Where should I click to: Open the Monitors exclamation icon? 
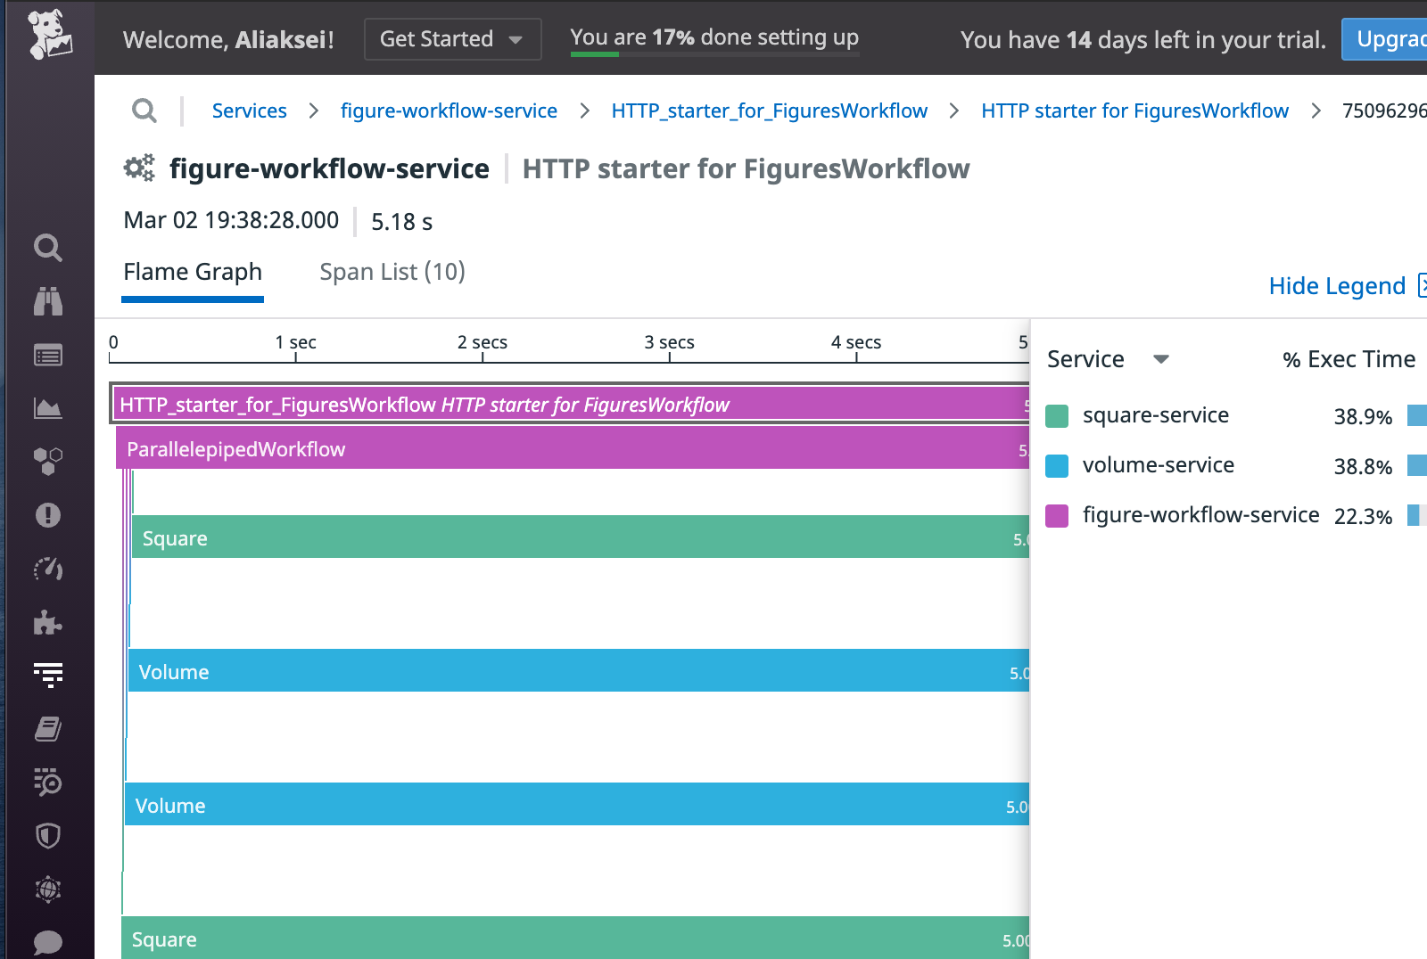tap(48, 515)
